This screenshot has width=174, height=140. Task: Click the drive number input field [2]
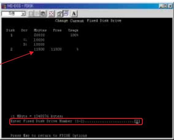coord(137,121)
